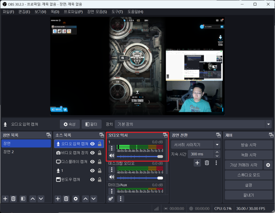Viewport: 275px width, 213px height.
Task: Expand the 기본 장치 device dropdown
Action: (268, 124)
